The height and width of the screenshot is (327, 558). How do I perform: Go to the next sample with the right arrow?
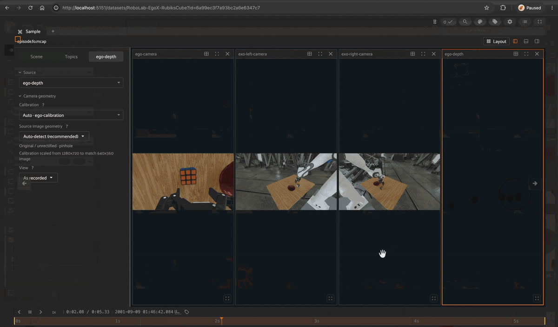(535, 183)
